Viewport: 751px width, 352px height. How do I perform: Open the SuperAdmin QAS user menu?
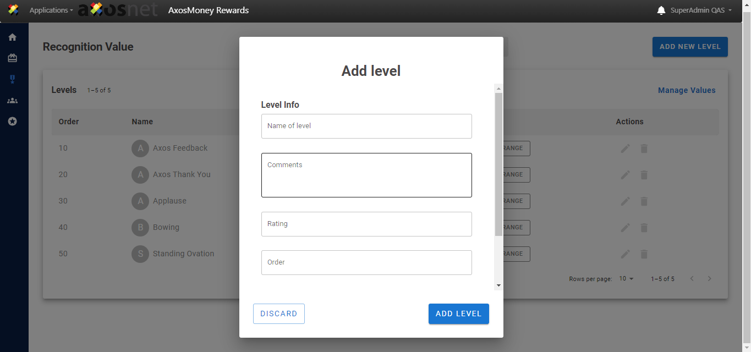click(700, 10)
